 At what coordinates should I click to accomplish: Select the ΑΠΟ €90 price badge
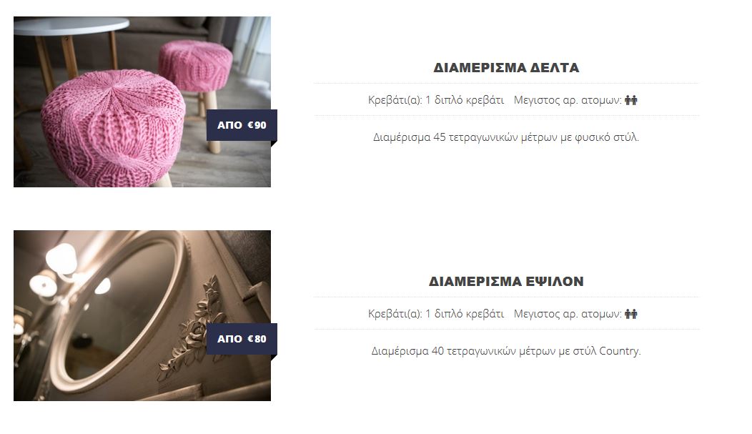[242, 125]
